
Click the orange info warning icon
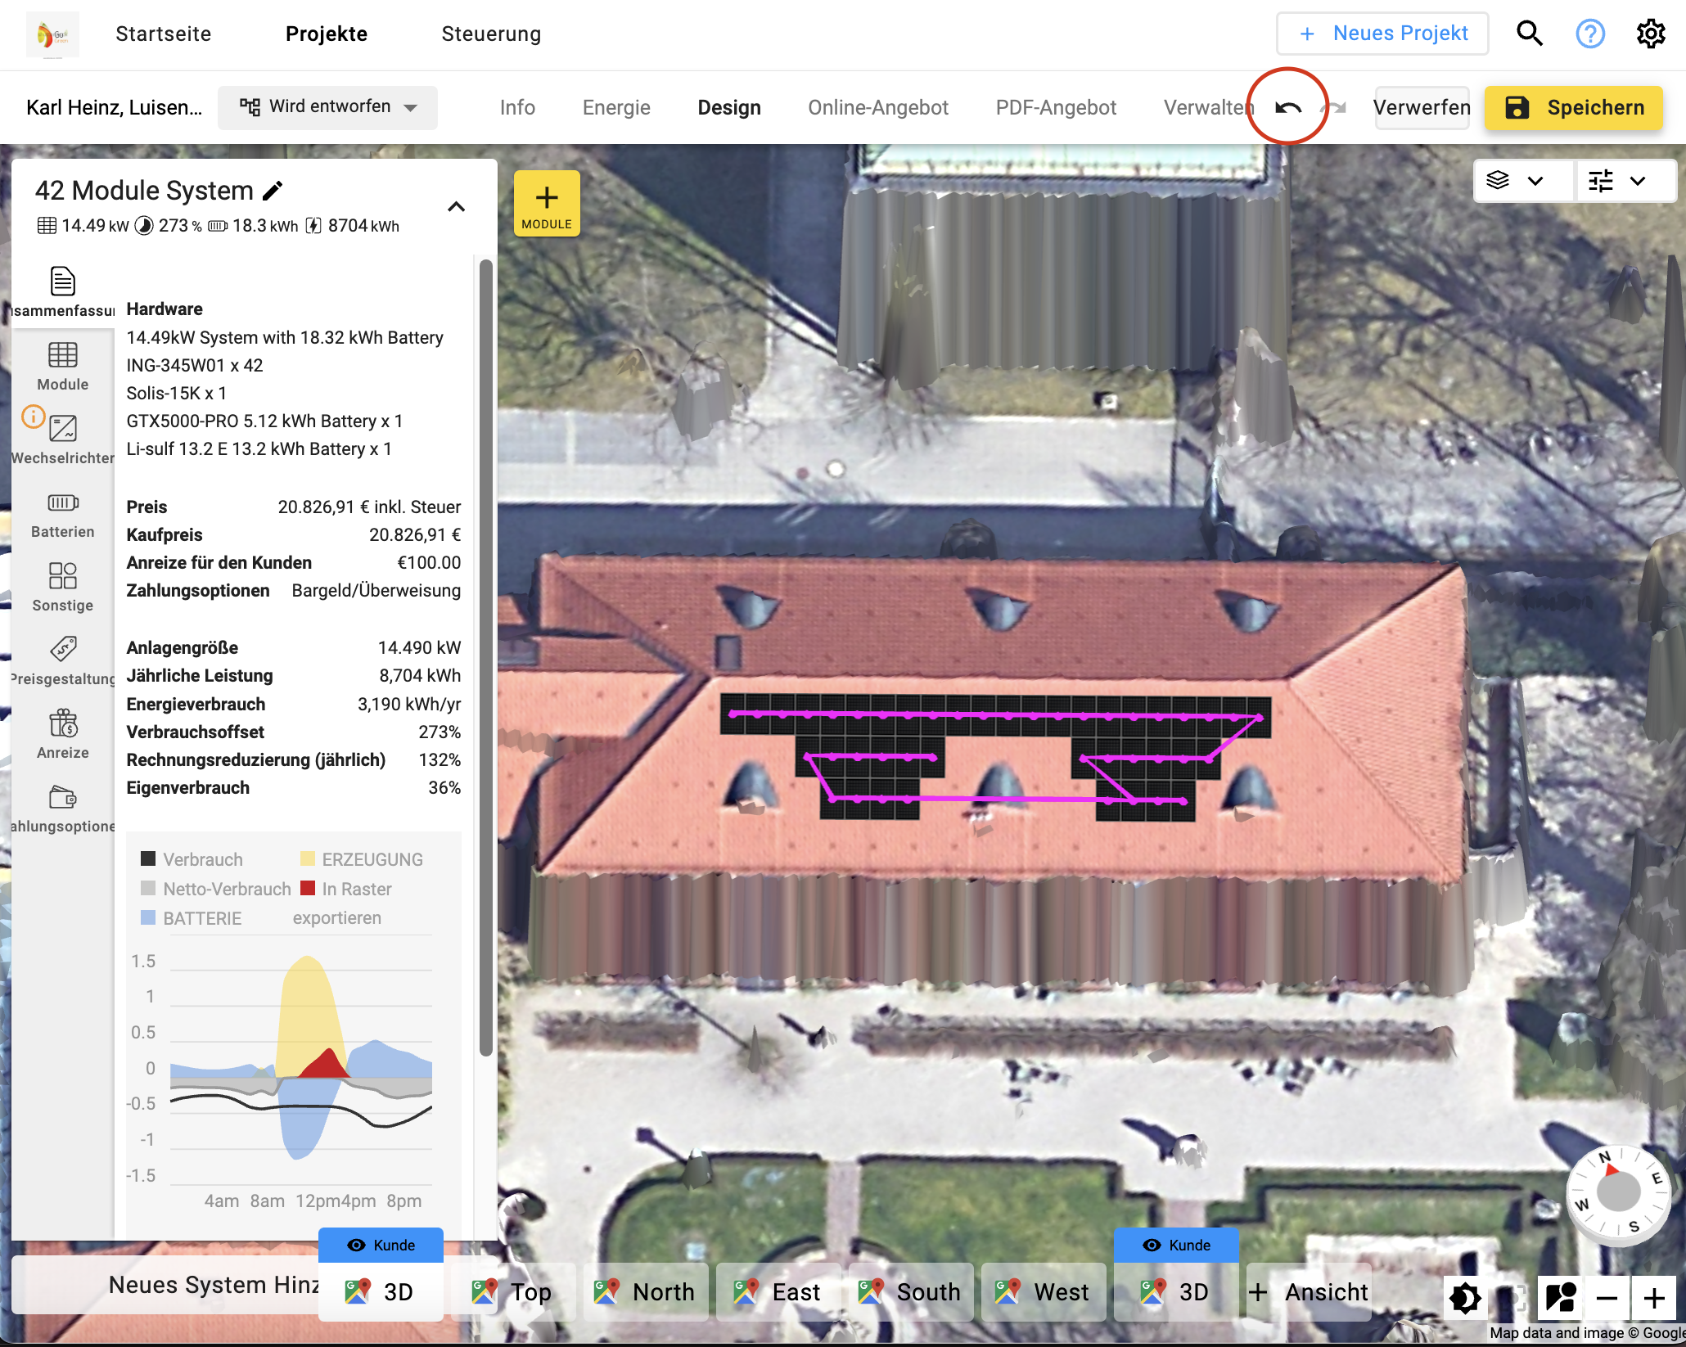pos(33,417)
